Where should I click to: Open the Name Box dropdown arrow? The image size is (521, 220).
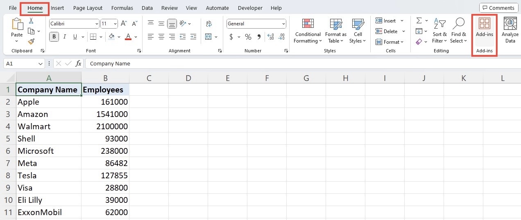[x=40, y=64]
